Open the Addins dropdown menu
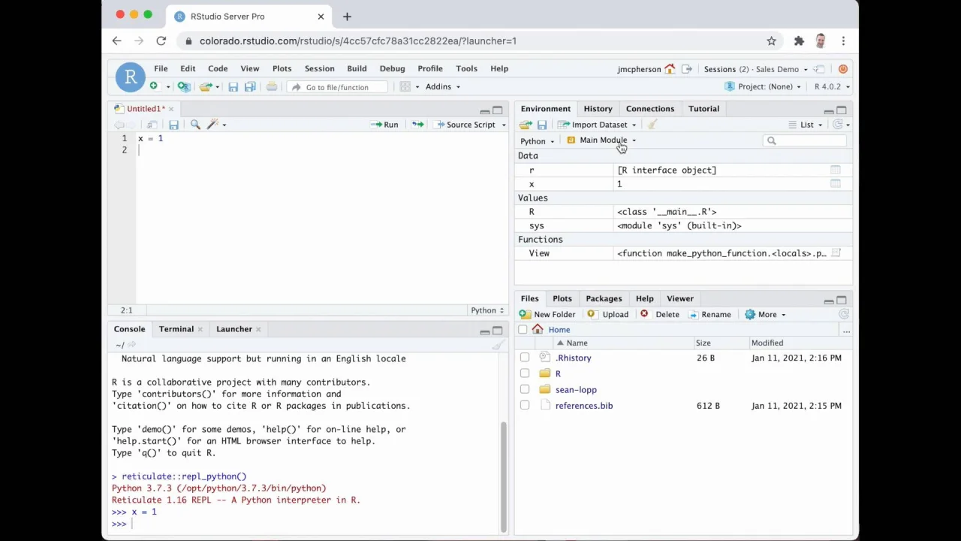The width and height of the screenshot is (961, 541). click(442, 86)
